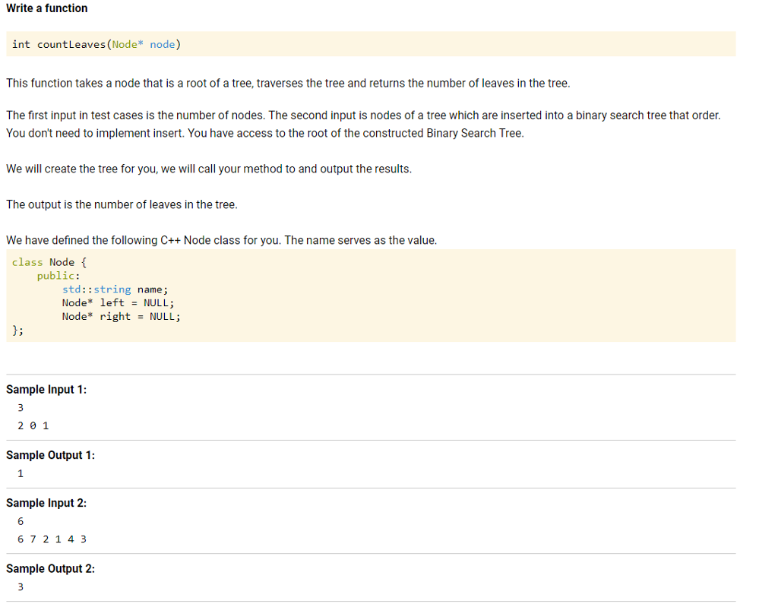Click the closing brace of the Node class

(17, 330)
